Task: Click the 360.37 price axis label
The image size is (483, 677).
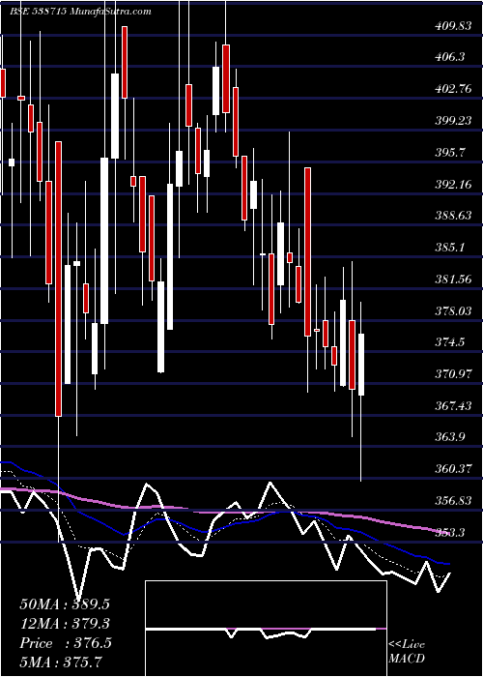Action: click(453, 469)
